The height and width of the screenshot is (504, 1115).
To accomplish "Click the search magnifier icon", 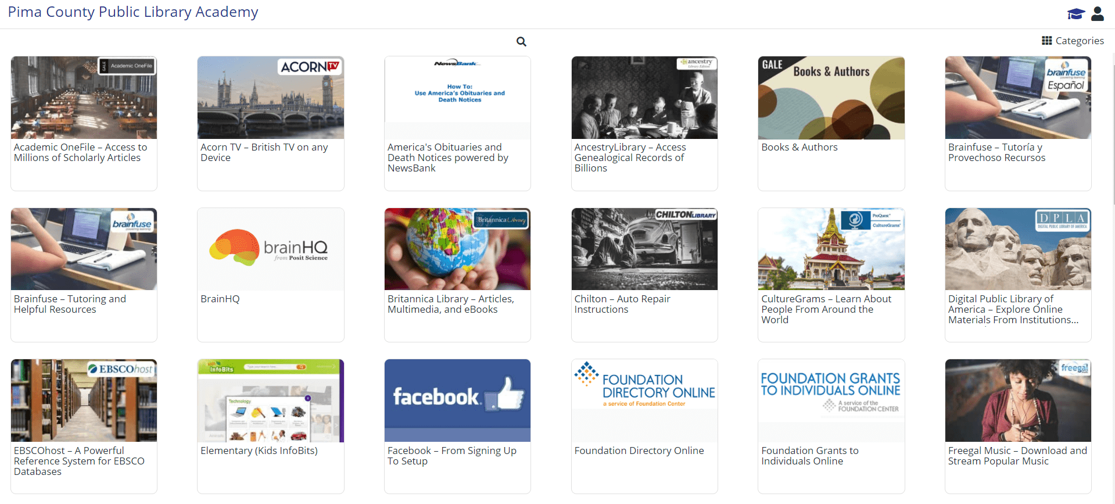I will tap(521, 41).
